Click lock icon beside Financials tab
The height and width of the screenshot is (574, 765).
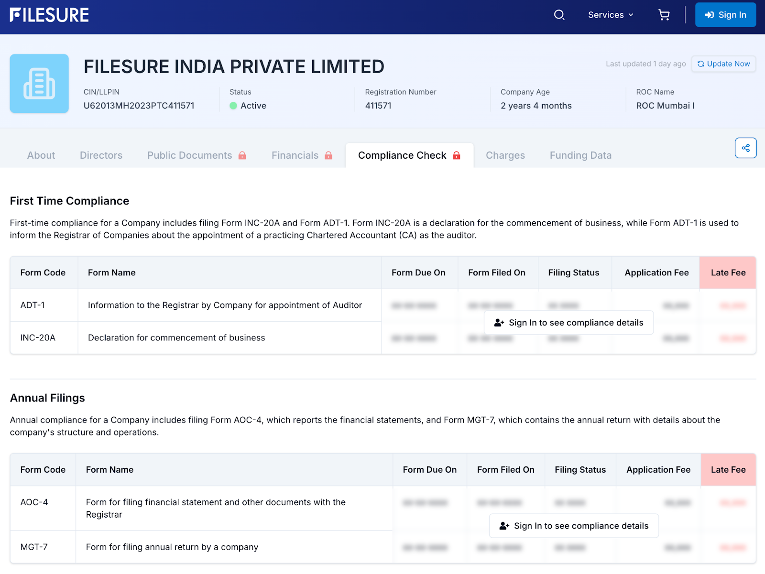point(328,155)
